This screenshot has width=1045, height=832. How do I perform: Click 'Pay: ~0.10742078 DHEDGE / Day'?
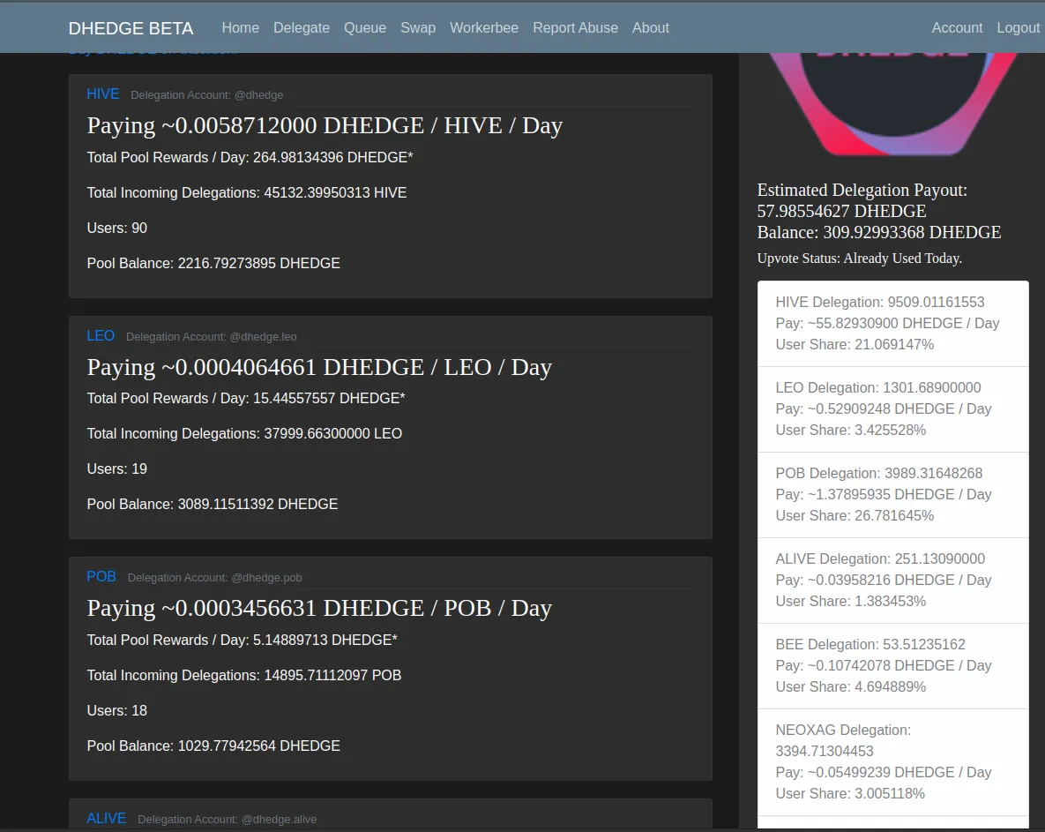pyautogui.click(x=884, y=666)
